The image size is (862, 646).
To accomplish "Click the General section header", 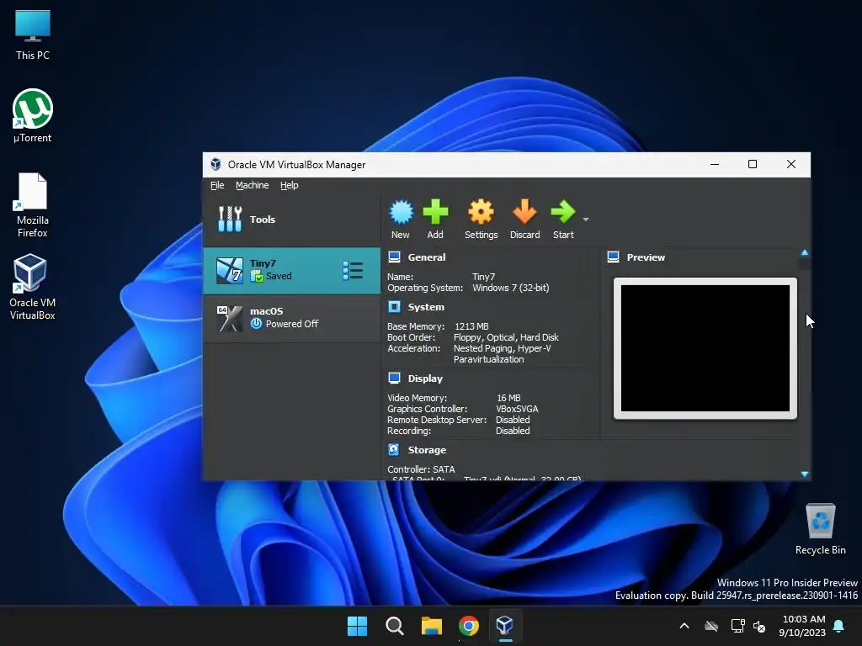I will pyautogui.click(x=427, y=257).
